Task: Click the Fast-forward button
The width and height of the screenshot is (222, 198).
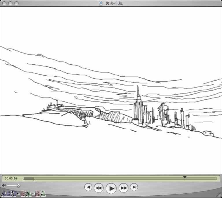Action: coord(124,188)
